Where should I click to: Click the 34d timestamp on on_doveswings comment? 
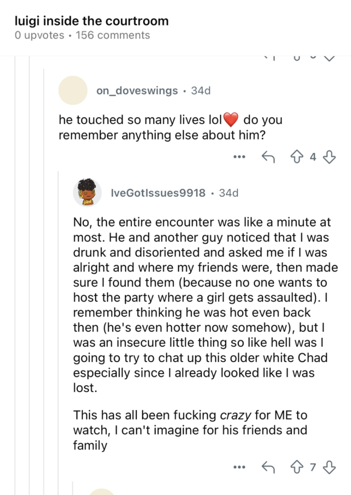(201, 90)
